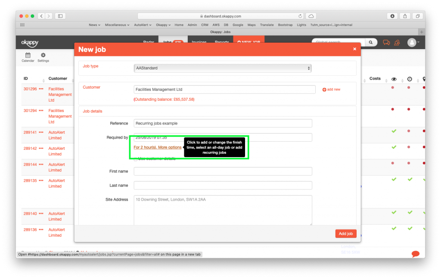Click the Add job button
The height and width of the screenshot is (279, 441).
pos(346,234)
